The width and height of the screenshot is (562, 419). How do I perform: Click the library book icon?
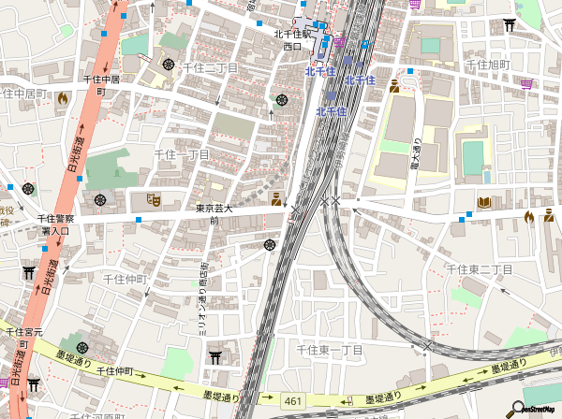coord(484,203)
